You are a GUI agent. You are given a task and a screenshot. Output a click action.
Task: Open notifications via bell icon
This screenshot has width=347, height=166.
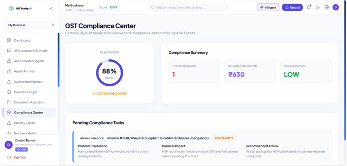[x=309, y=7]
